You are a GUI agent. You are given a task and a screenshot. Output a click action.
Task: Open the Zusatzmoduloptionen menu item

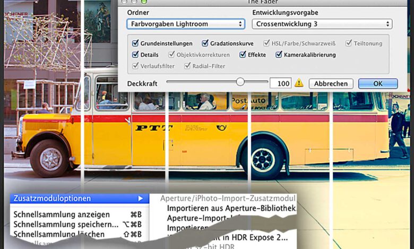[x=80, y=199]
